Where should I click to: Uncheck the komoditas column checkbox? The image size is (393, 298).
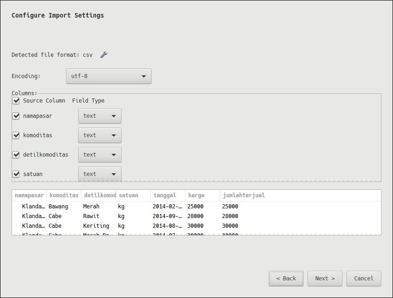click(x=16, y=135)
